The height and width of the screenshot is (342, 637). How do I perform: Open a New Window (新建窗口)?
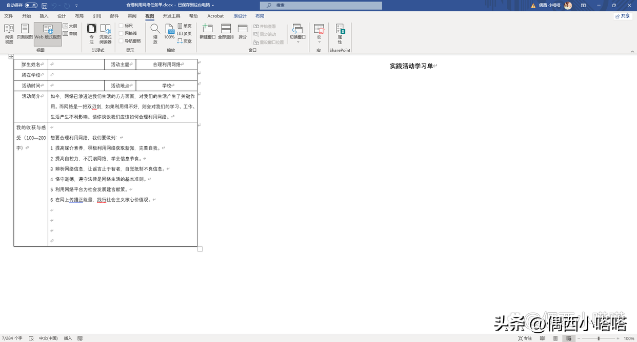(207, 32)
